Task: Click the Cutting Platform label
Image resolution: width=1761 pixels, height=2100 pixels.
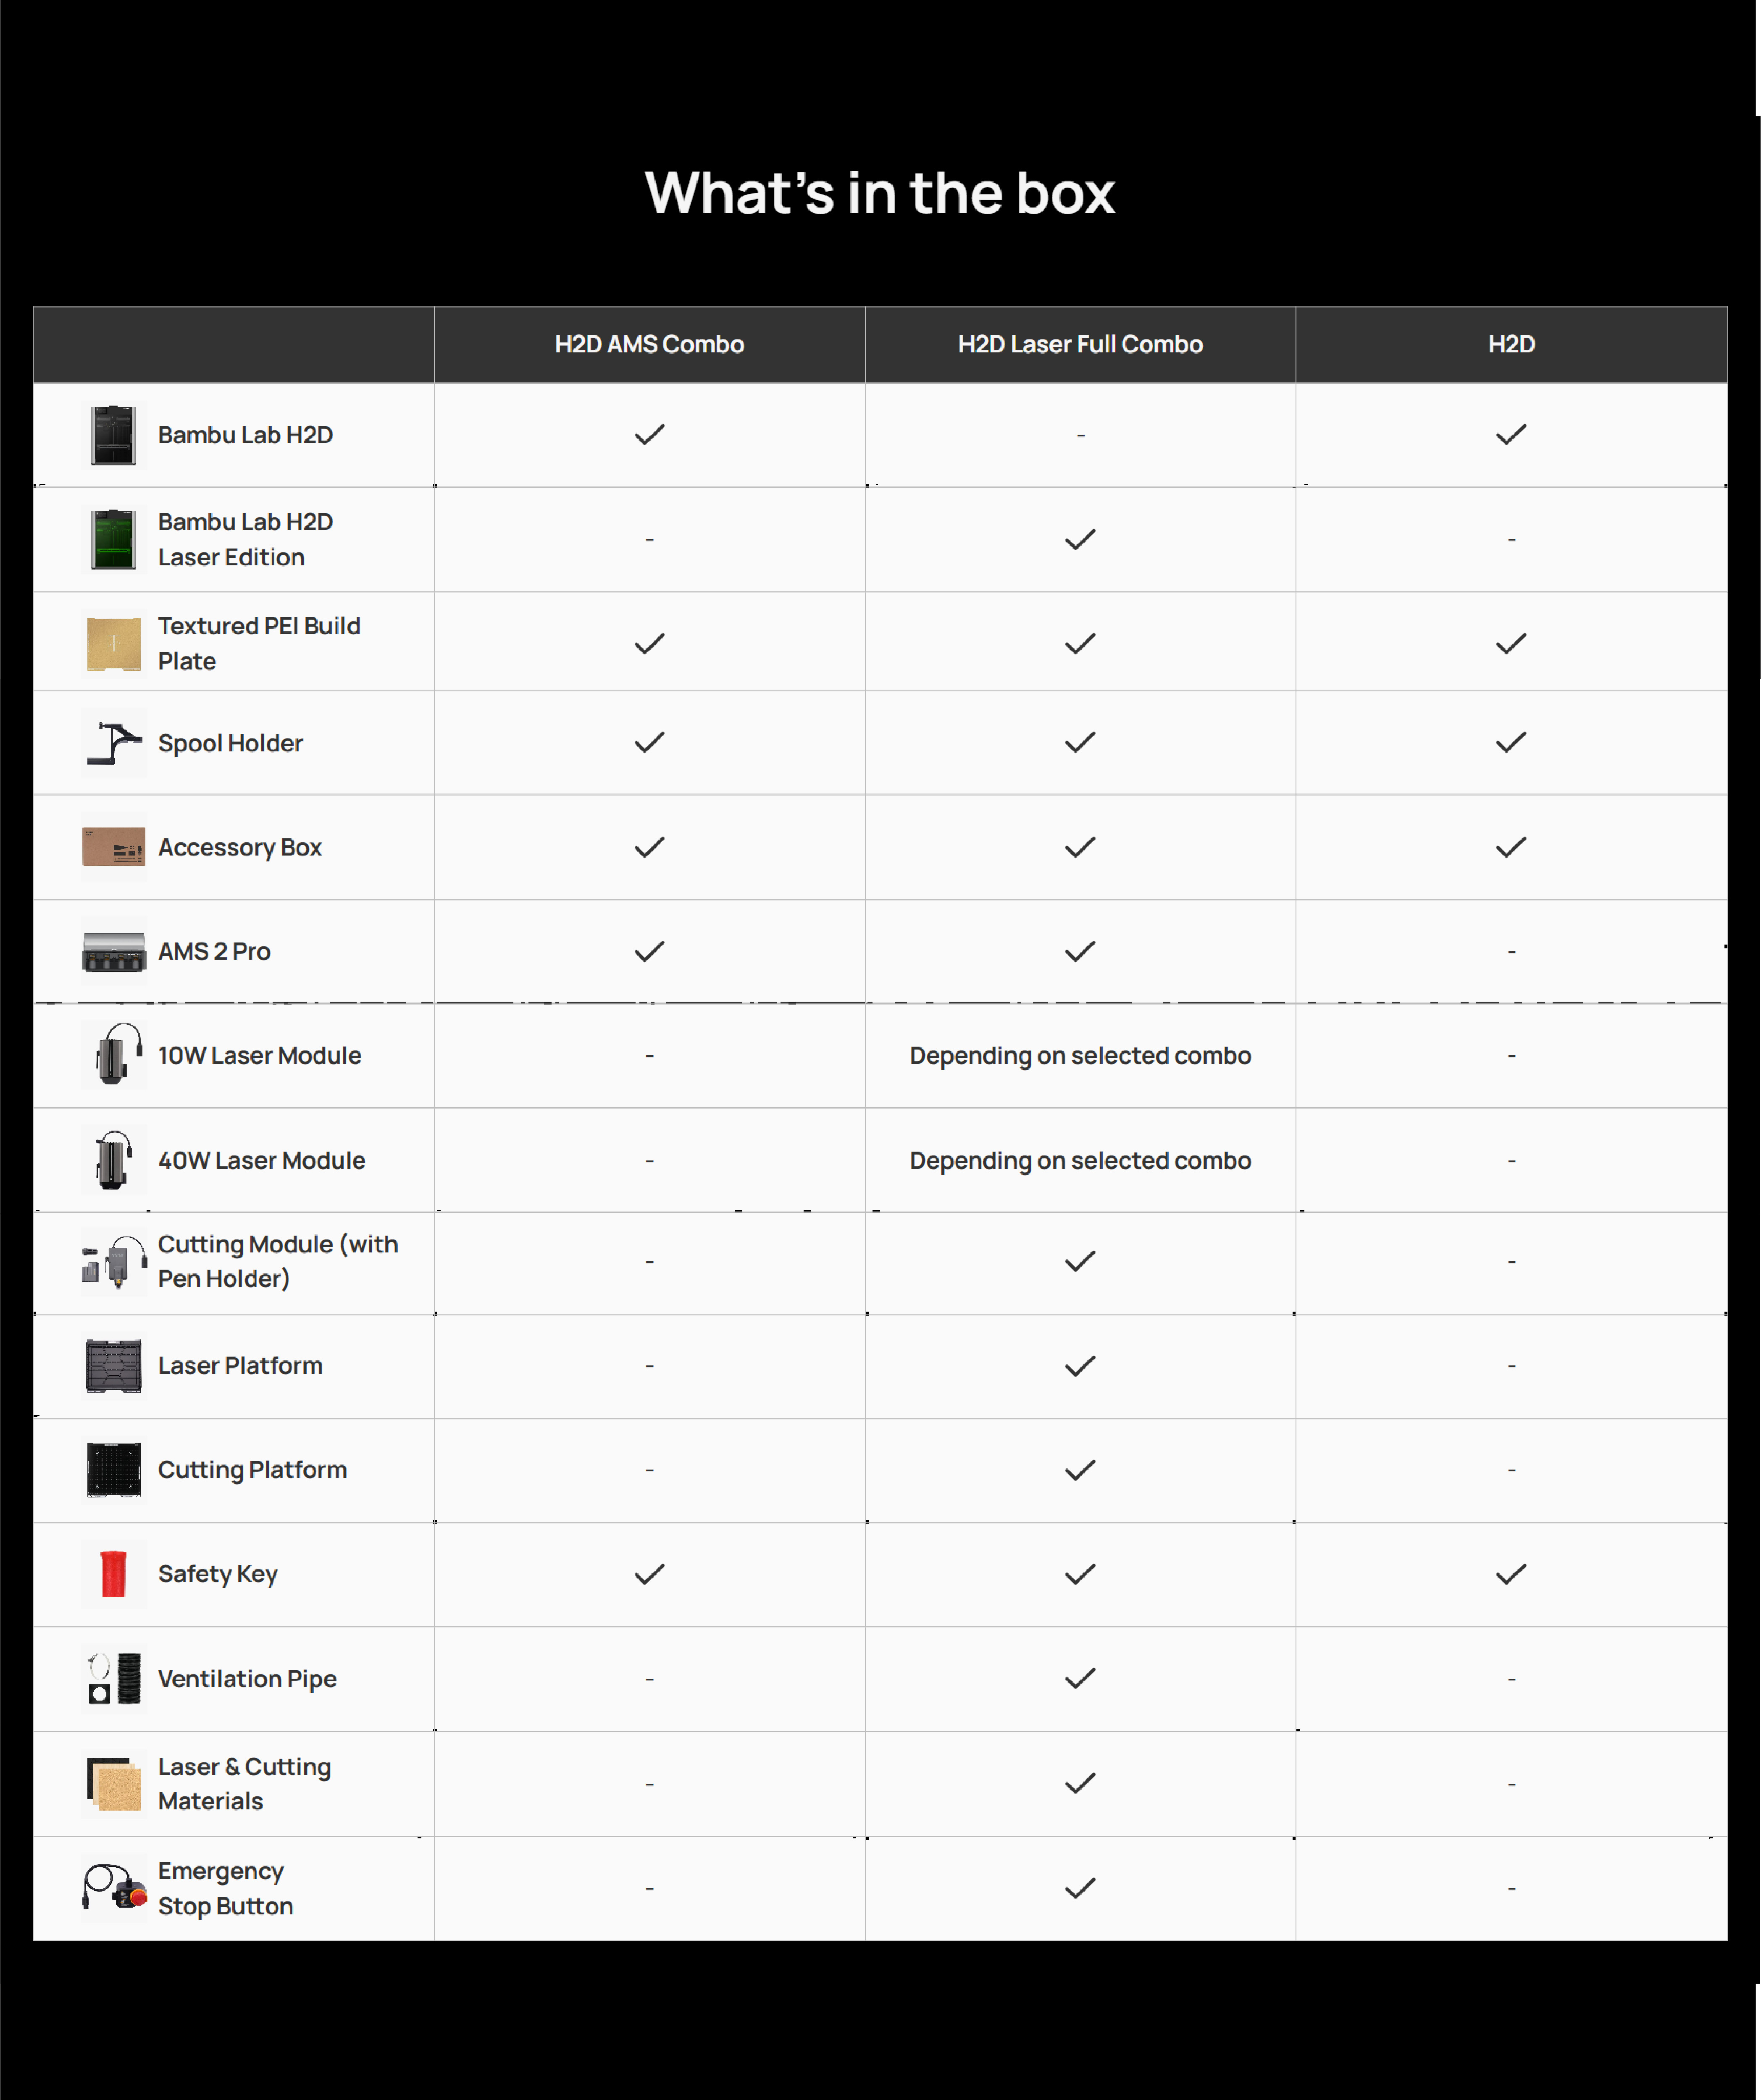Action: pos(253,1470)
